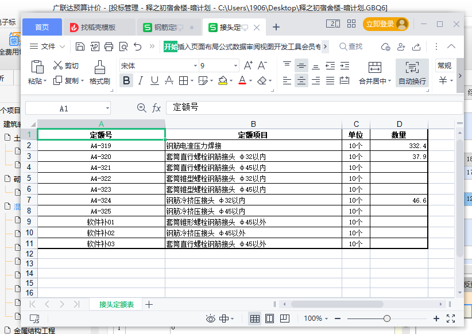The height and width of the screenshot is (334, 472).
Task: Align text left icon
Action: point(287,81)
